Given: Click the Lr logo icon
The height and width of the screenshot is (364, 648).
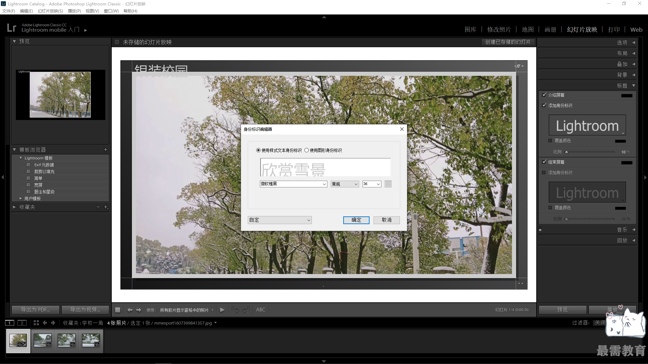Looking at the screenshot, I should (12, 28).
